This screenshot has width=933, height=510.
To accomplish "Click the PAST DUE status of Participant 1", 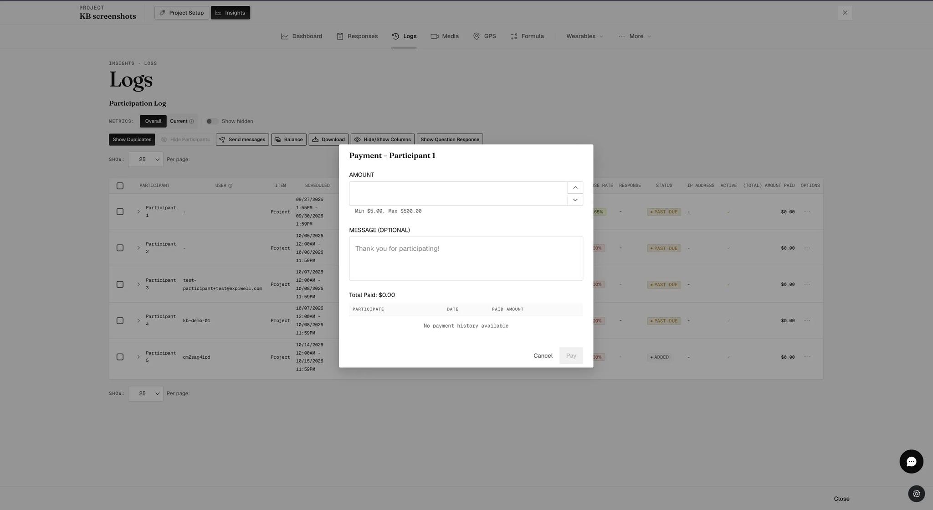I will coord(664,212).
